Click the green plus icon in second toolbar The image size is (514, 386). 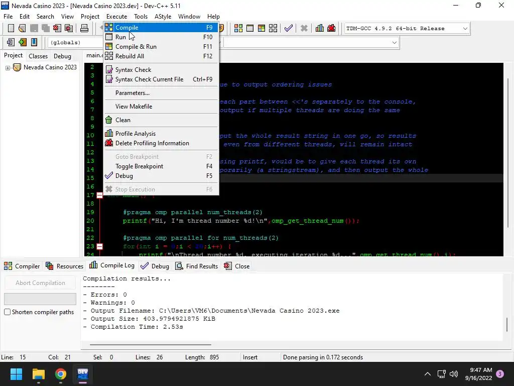[22, 42]
